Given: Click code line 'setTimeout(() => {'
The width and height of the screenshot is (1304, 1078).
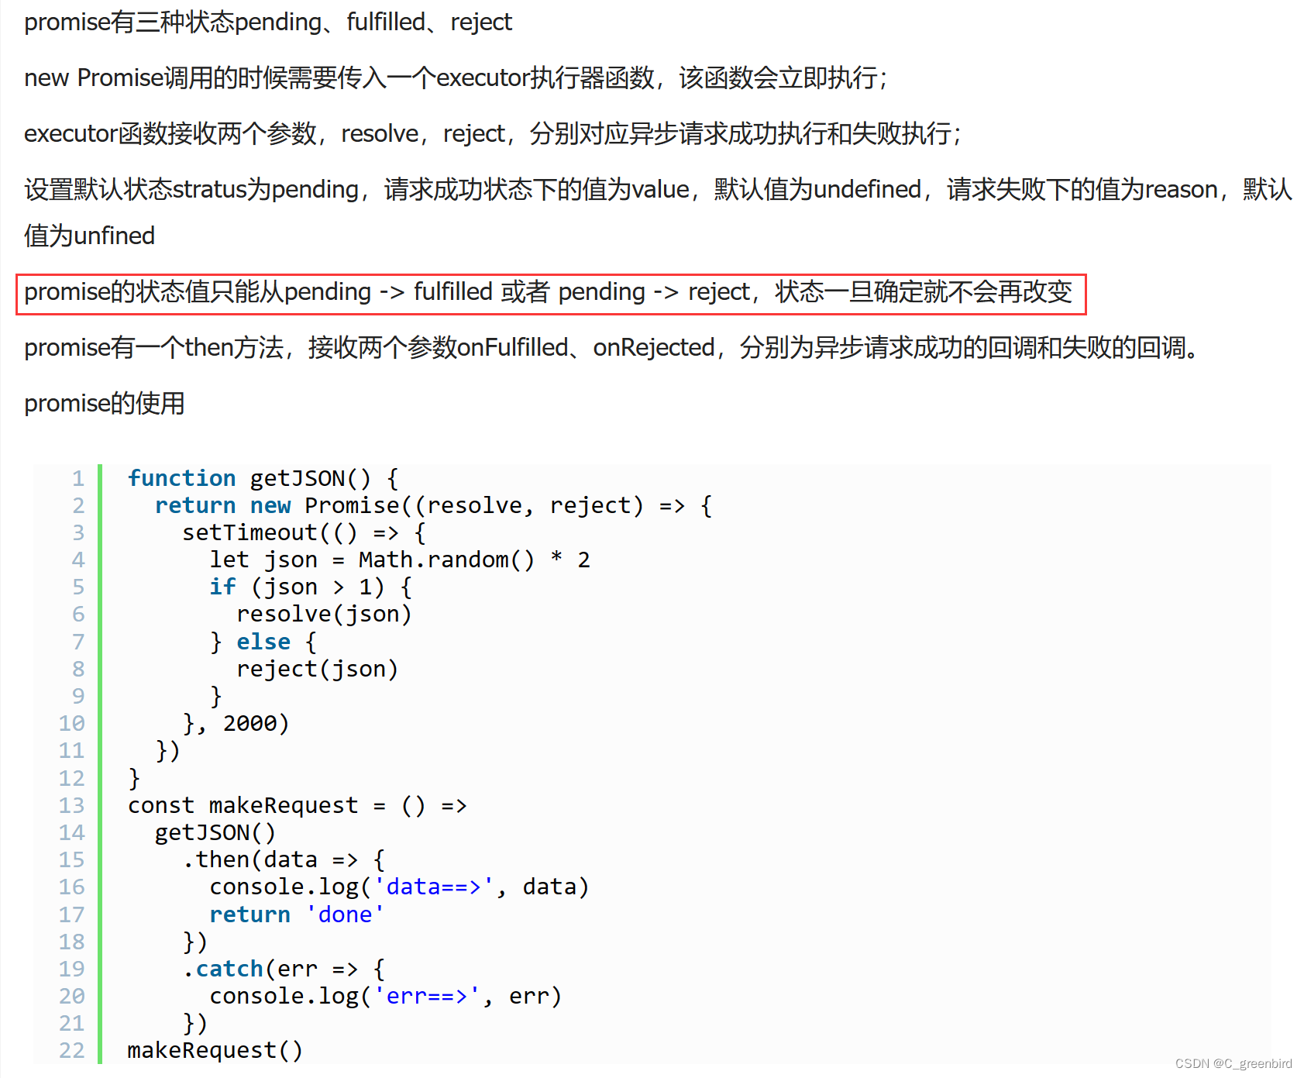Looking at the screenshot, I should click(304, 532).
